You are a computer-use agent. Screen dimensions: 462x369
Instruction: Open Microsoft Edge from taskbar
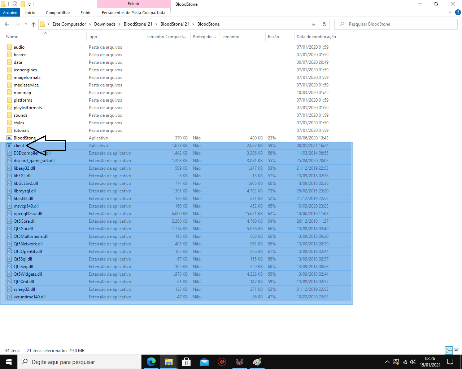pos(151,362)
